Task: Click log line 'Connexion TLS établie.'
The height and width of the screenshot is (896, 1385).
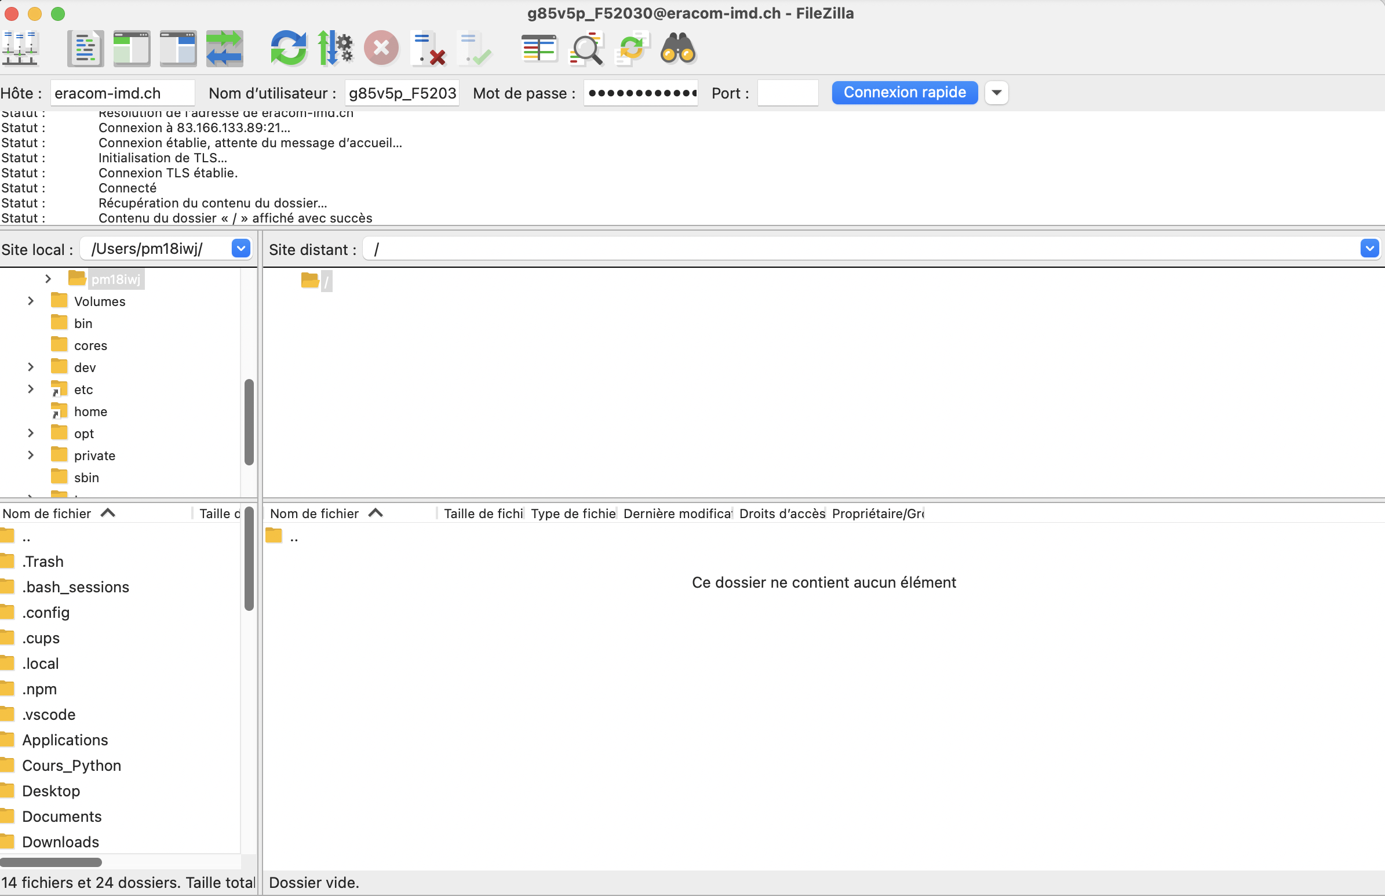Action: coord(167,173)
